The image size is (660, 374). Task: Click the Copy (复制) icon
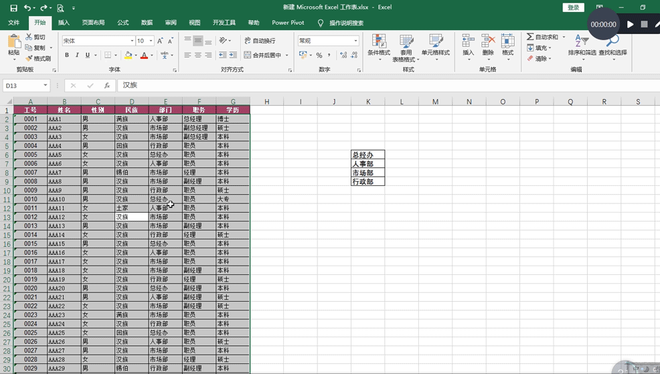coord(29,48)
